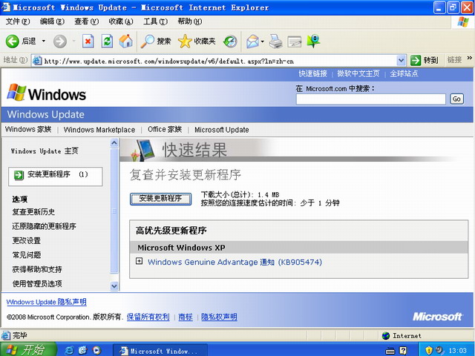The height and width of the screenshot is (356, 475).
Task: Open the 文件(F) menu
Action: click(18, 22)
